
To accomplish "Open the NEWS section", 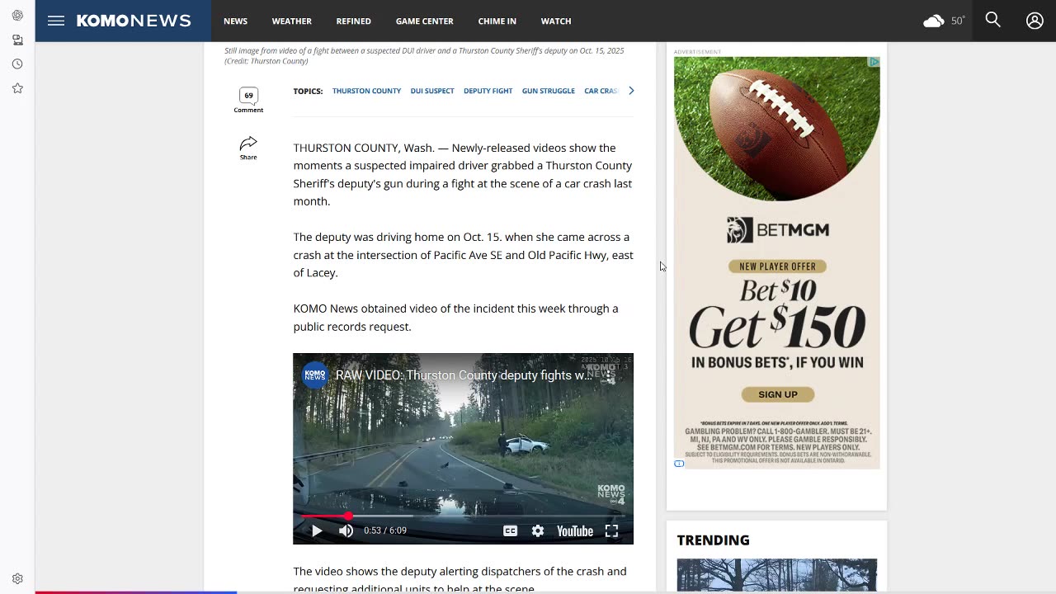I will coord(235,21).
